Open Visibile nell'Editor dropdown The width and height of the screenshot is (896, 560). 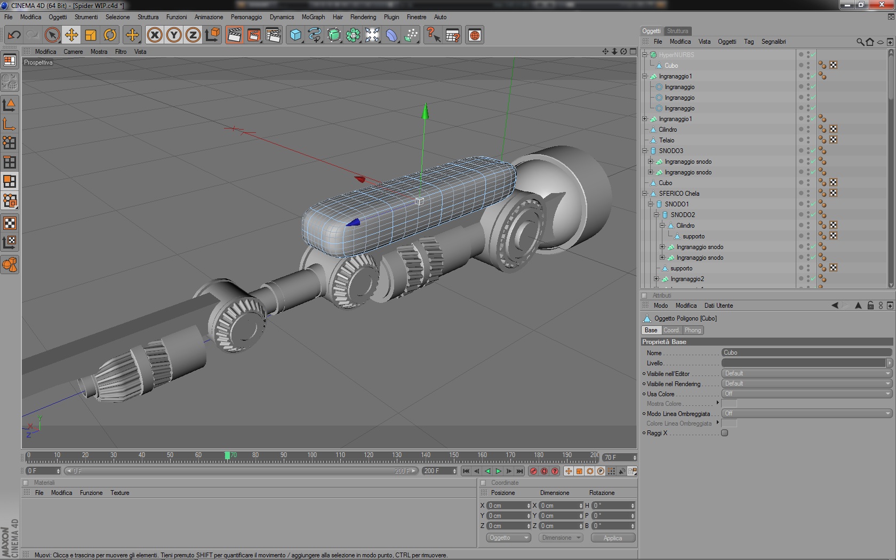tap(807, 373)
